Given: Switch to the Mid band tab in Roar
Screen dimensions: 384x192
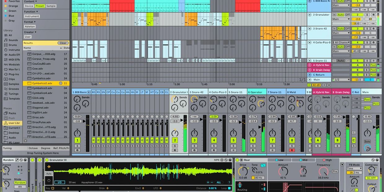Looking at the screenshot, I should 303,160.
